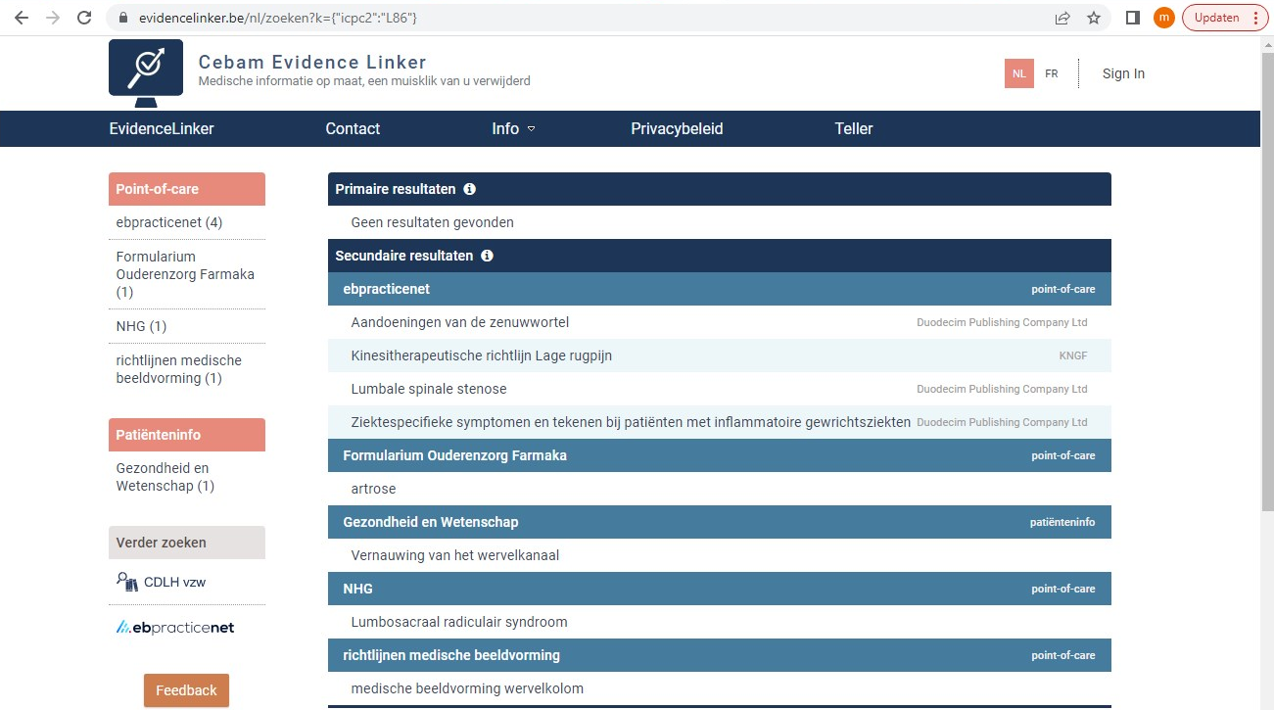Click the KNGF source label

[1073, 355]
